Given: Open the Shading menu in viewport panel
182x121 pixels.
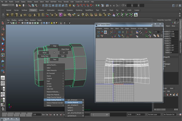Looking at the screenshot, I should [x=14, y=20].
